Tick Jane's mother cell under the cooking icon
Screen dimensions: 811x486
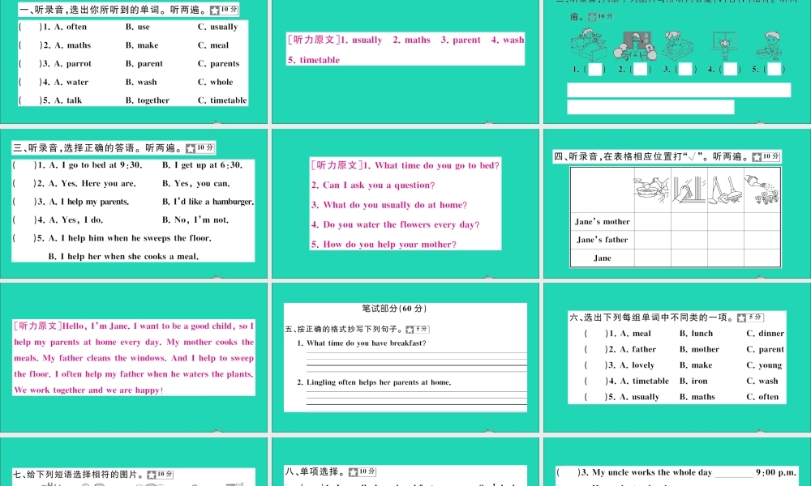(651, 222)
